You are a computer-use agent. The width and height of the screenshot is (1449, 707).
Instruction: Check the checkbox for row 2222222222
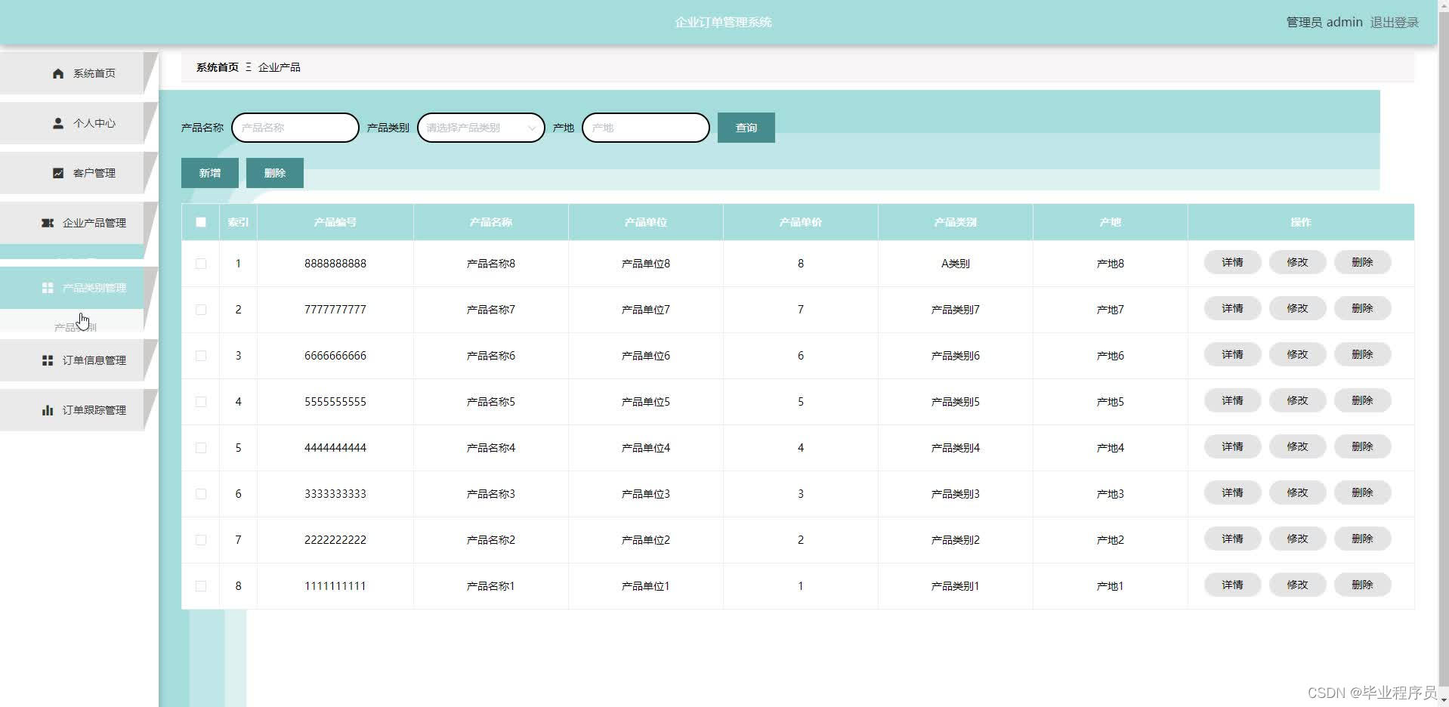[201, 540]
